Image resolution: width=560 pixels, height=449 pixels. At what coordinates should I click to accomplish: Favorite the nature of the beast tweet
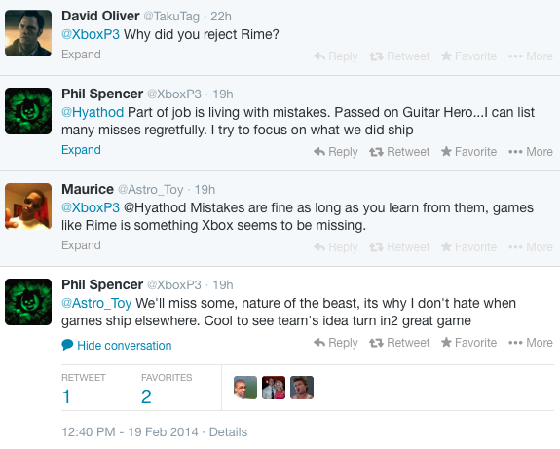[x=468, y=343]
